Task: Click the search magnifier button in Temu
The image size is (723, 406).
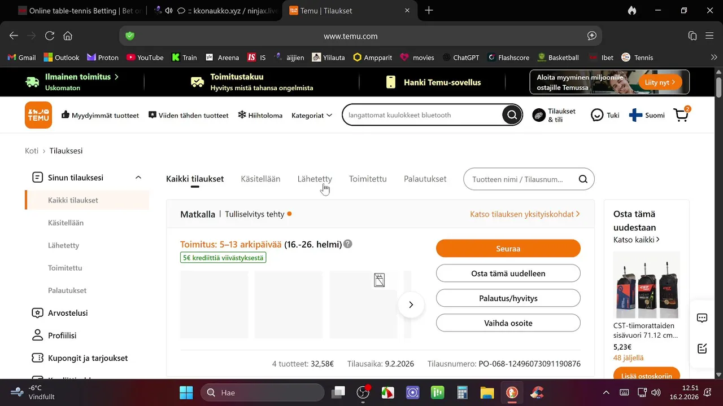Action: (x=512, y=115)
